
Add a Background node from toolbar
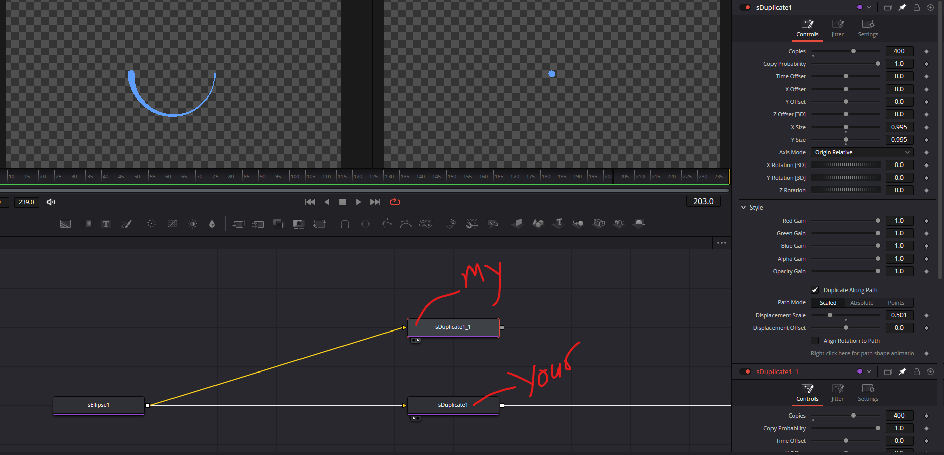tap(65, 224)
